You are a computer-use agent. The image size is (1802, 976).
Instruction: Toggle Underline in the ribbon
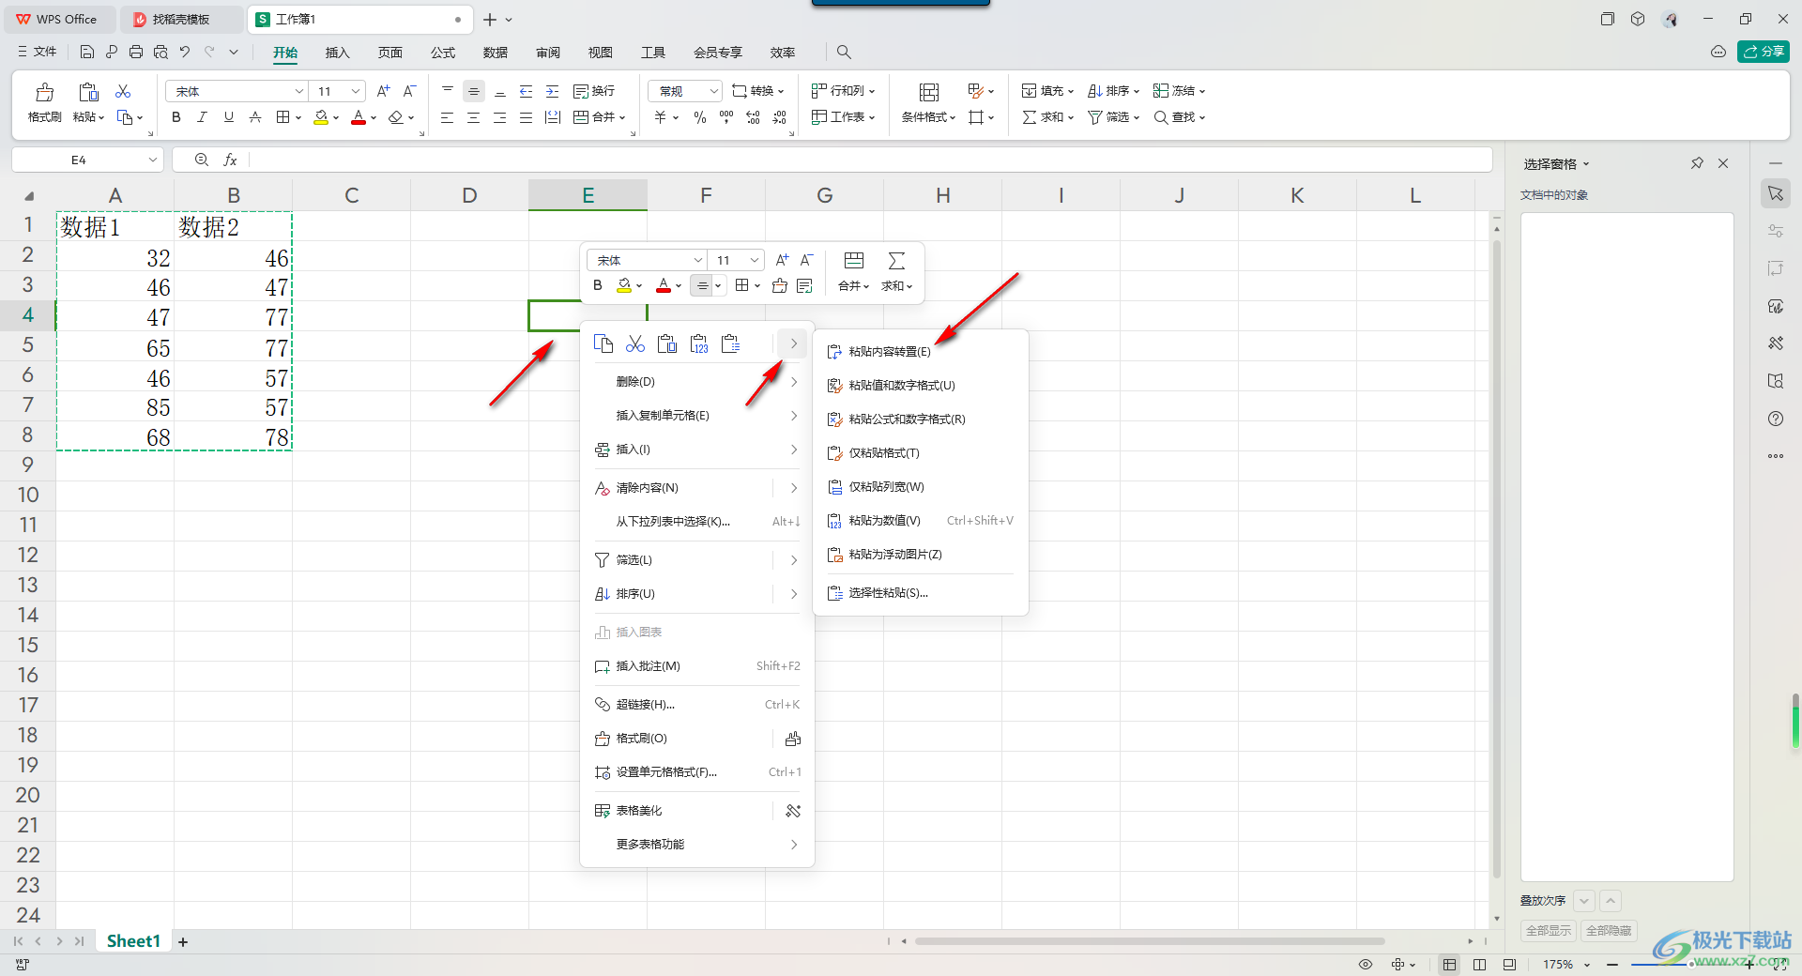tap(228, 117)
